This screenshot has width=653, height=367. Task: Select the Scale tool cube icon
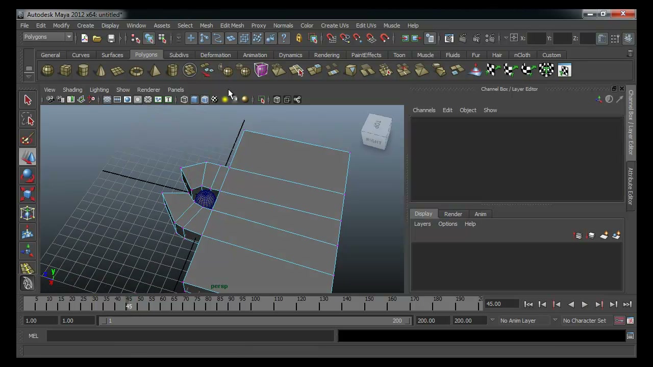coord(28,194)
